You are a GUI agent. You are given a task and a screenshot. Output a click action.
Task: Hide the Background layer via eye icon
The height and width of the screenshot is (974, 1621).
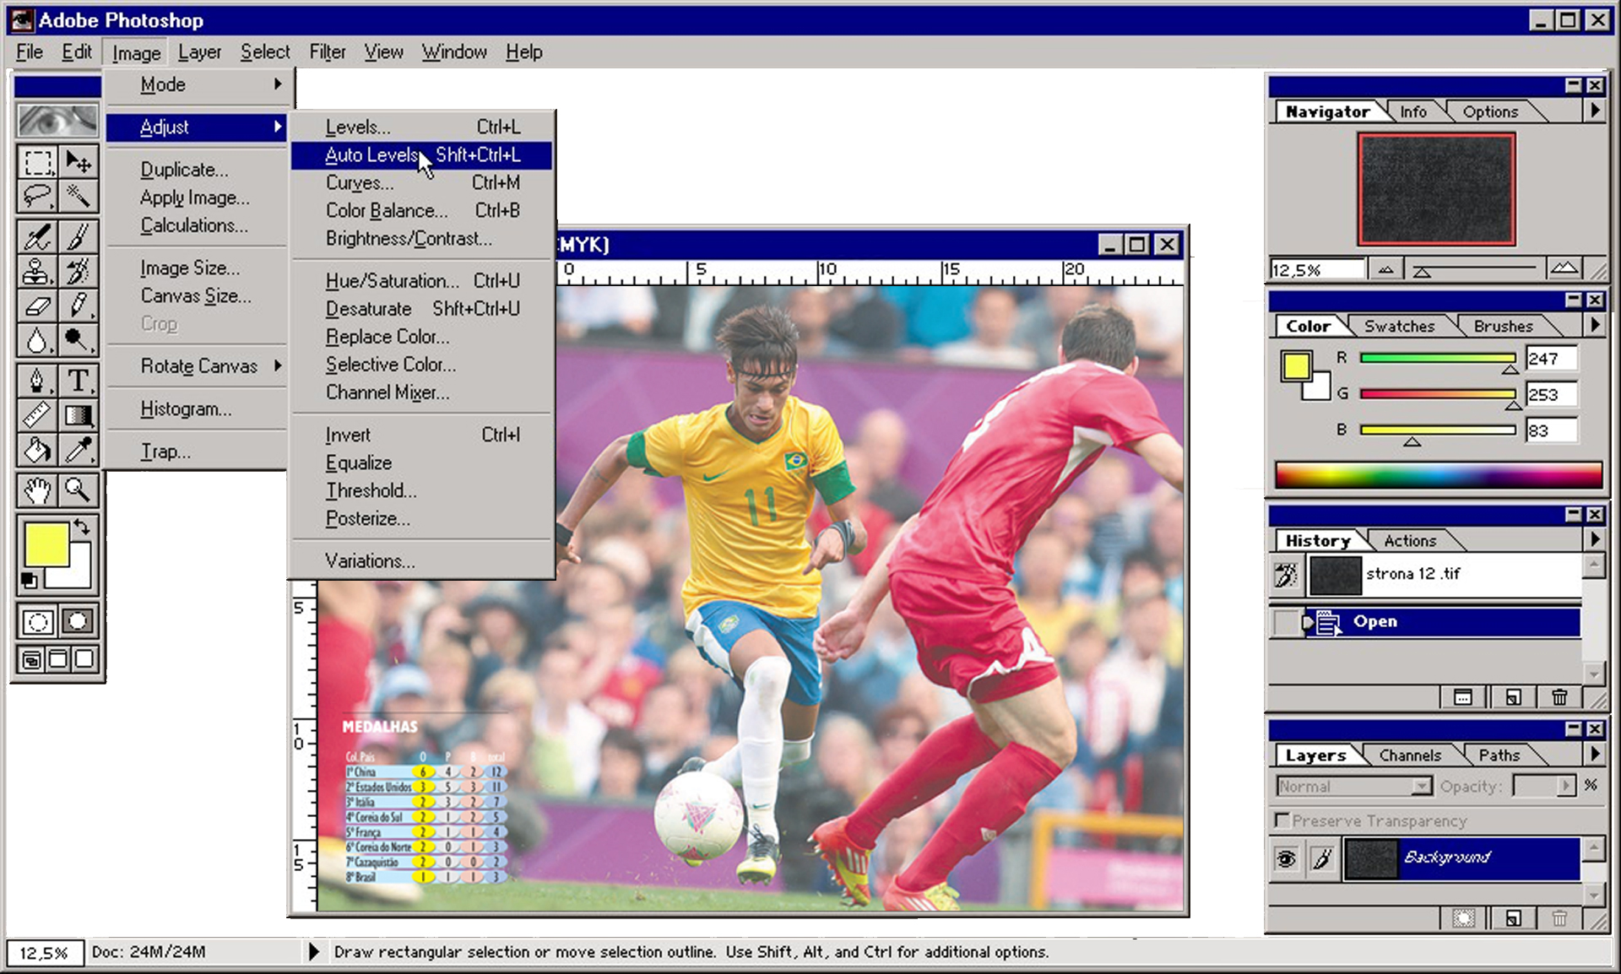(1286, 858)
